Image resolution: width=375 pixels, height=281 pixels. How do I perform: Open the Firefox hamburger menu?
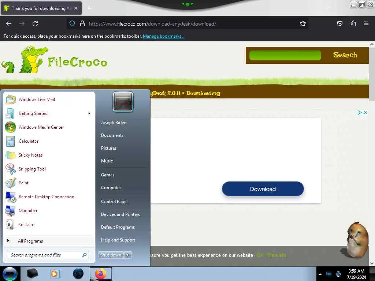pyautogui.click(x=366, y=23)
